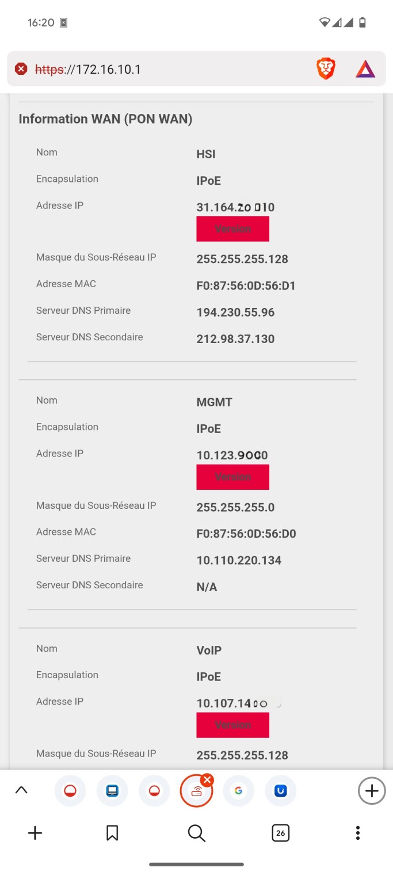Switch to the first red semicircle tab
This screenshot has height=875, width=393.
tap(70, 791)
